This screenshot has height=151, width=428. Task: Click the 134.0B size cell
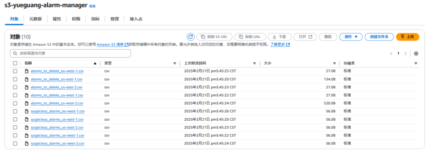[329, 79]
